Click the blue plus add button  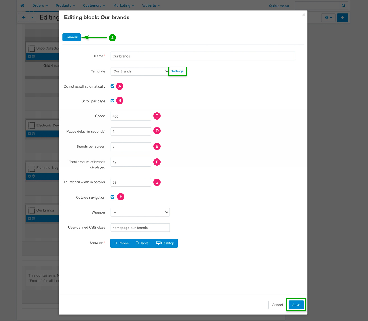pos(342,18)
